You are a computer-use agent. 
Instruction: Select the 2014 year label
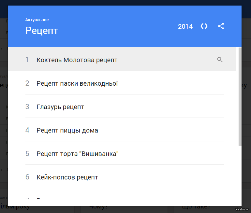tap(185, 27)
